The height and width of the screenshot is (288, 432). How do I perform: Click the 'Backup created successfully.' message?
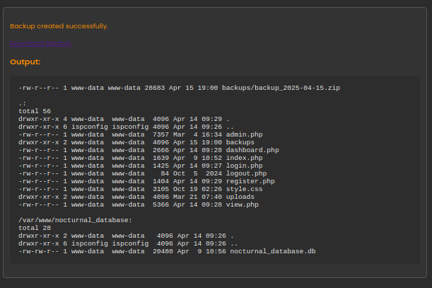point(59,26)
